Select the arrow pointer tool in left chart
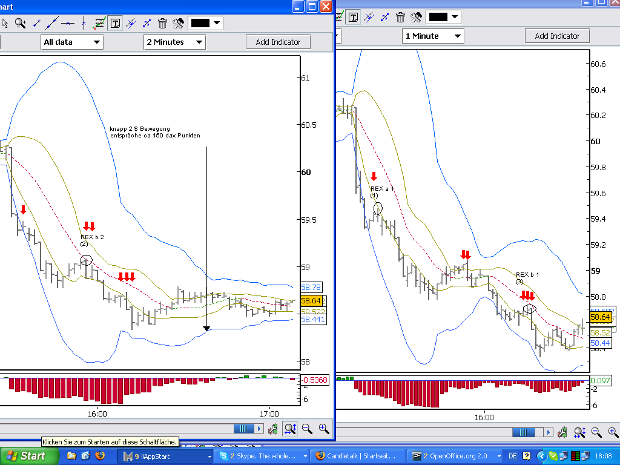The height and width of the screenshot is (465, 620). pos(5,24)
